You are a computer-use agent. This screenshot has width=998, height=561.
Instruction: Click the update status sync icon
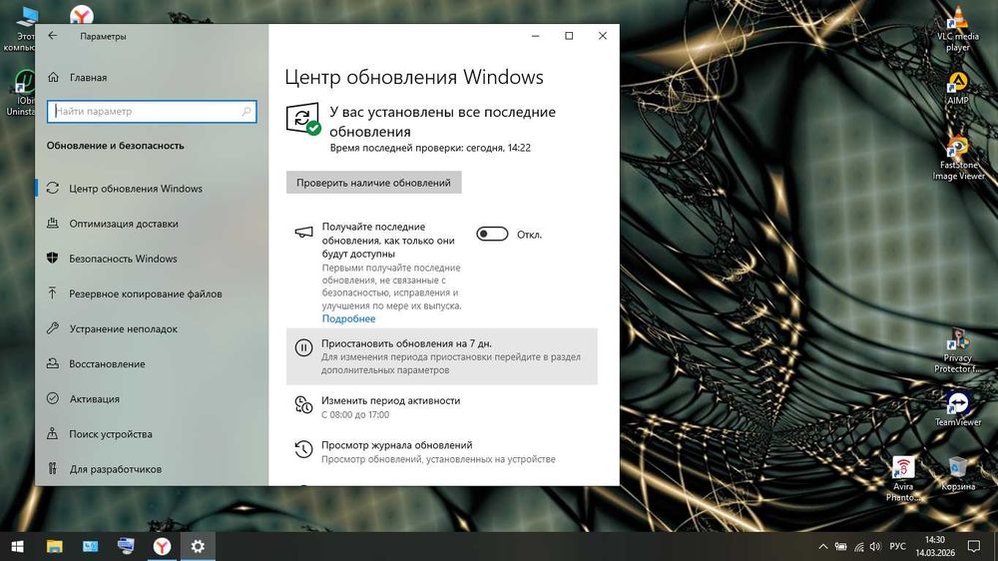303,119
